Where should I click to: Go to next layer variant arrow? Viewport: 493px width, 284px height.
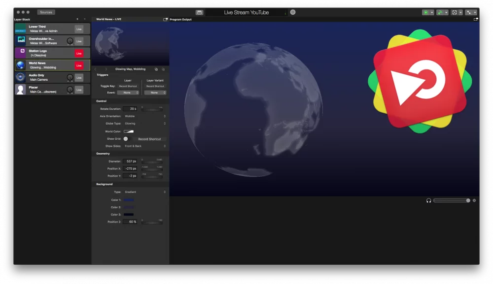click(x=106, y=69)
